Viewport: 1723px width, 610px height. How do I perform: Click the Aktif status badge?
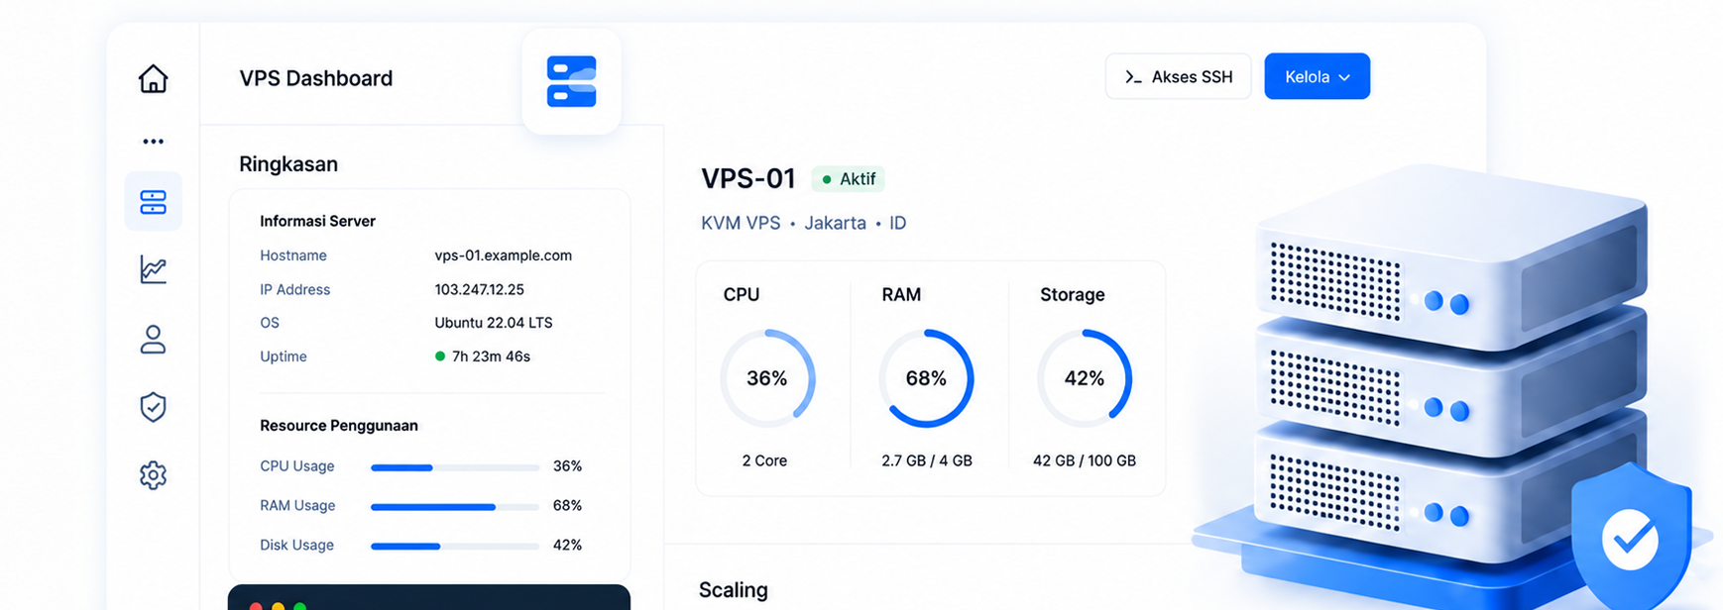[848, 179]
